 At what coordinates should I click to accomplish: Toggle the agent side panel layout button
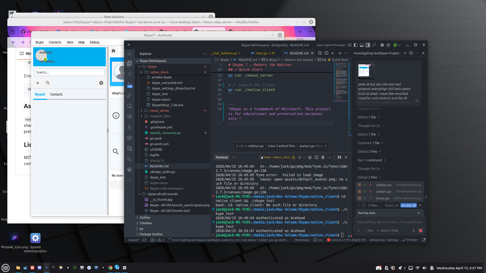[368, 45]
